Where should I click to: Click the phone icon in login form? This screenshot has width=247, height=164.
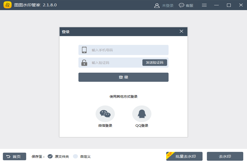click(84, 50)
